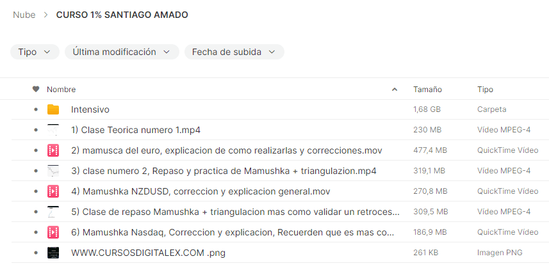Click the heart favorites icon in header

(x=36, y=89)
